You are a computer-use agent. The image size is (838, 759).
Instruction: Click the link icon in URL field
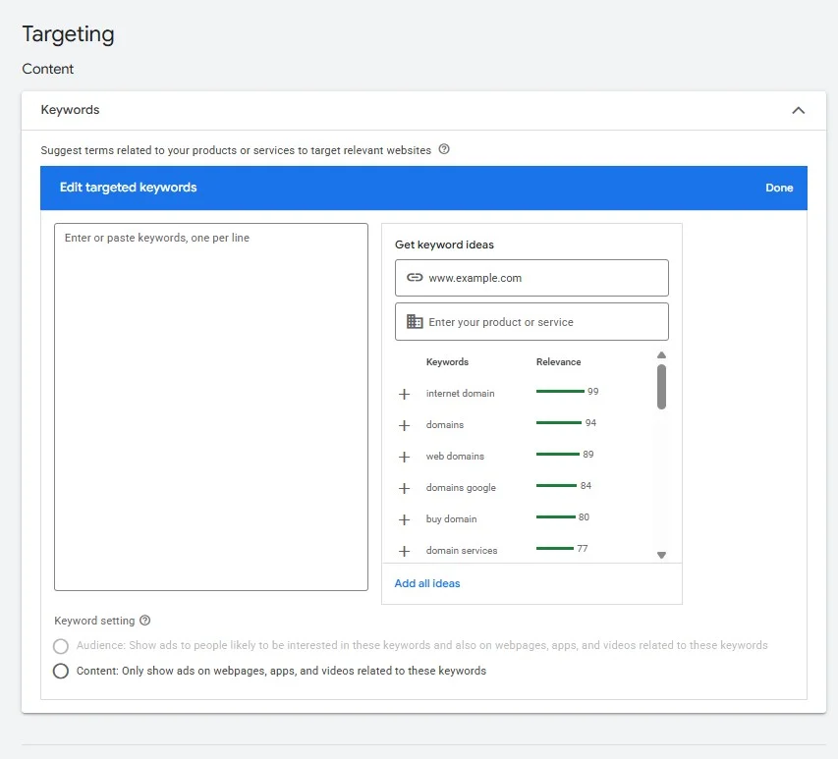(x=415, y=277)
